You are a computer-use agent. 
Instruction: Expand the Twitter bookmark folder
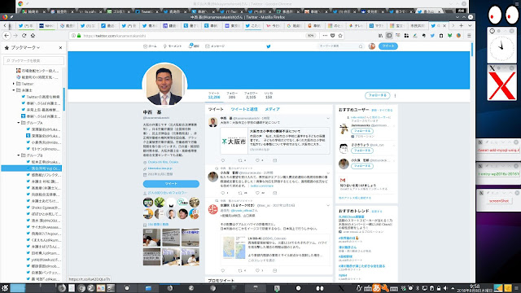14,84
